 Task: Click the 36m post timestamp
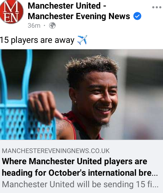[x=34, y=26]
